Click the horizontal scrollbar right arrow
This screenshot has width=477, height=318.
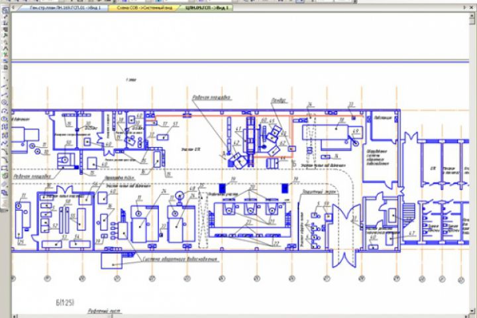[x=466, y=316]
